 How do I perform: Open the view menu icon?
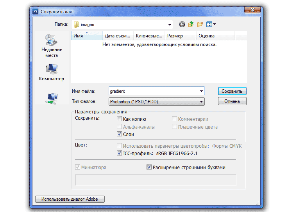coord(209,25)
